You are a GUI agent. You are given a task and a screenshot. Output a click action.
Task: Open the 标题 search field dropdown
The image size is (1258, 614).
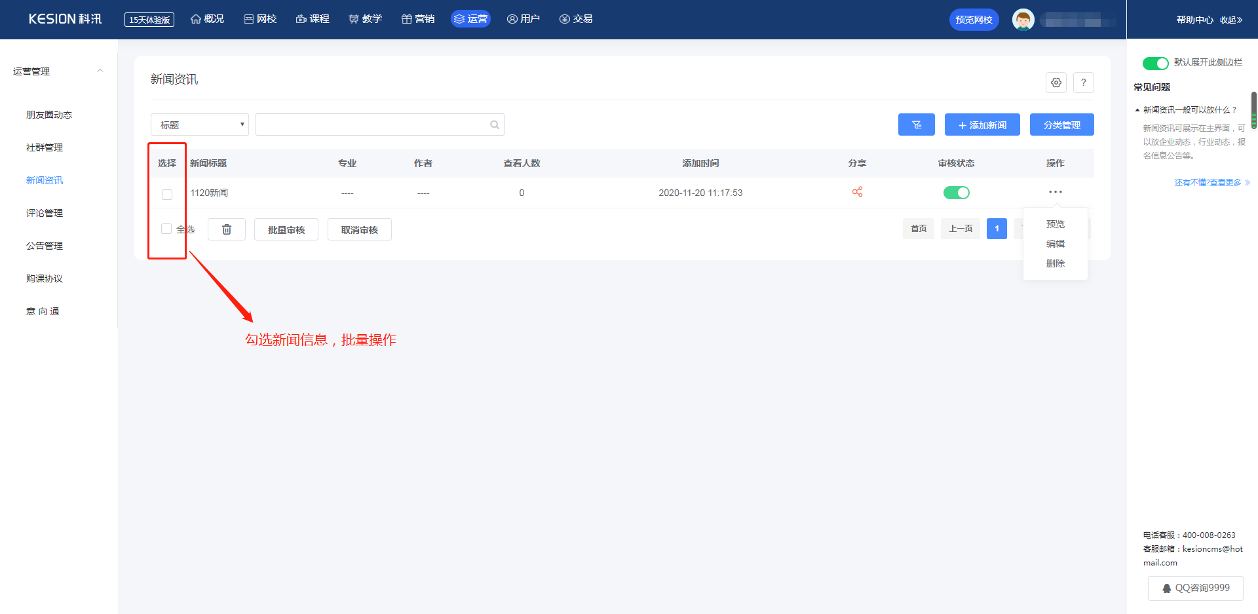click(200, 125)
